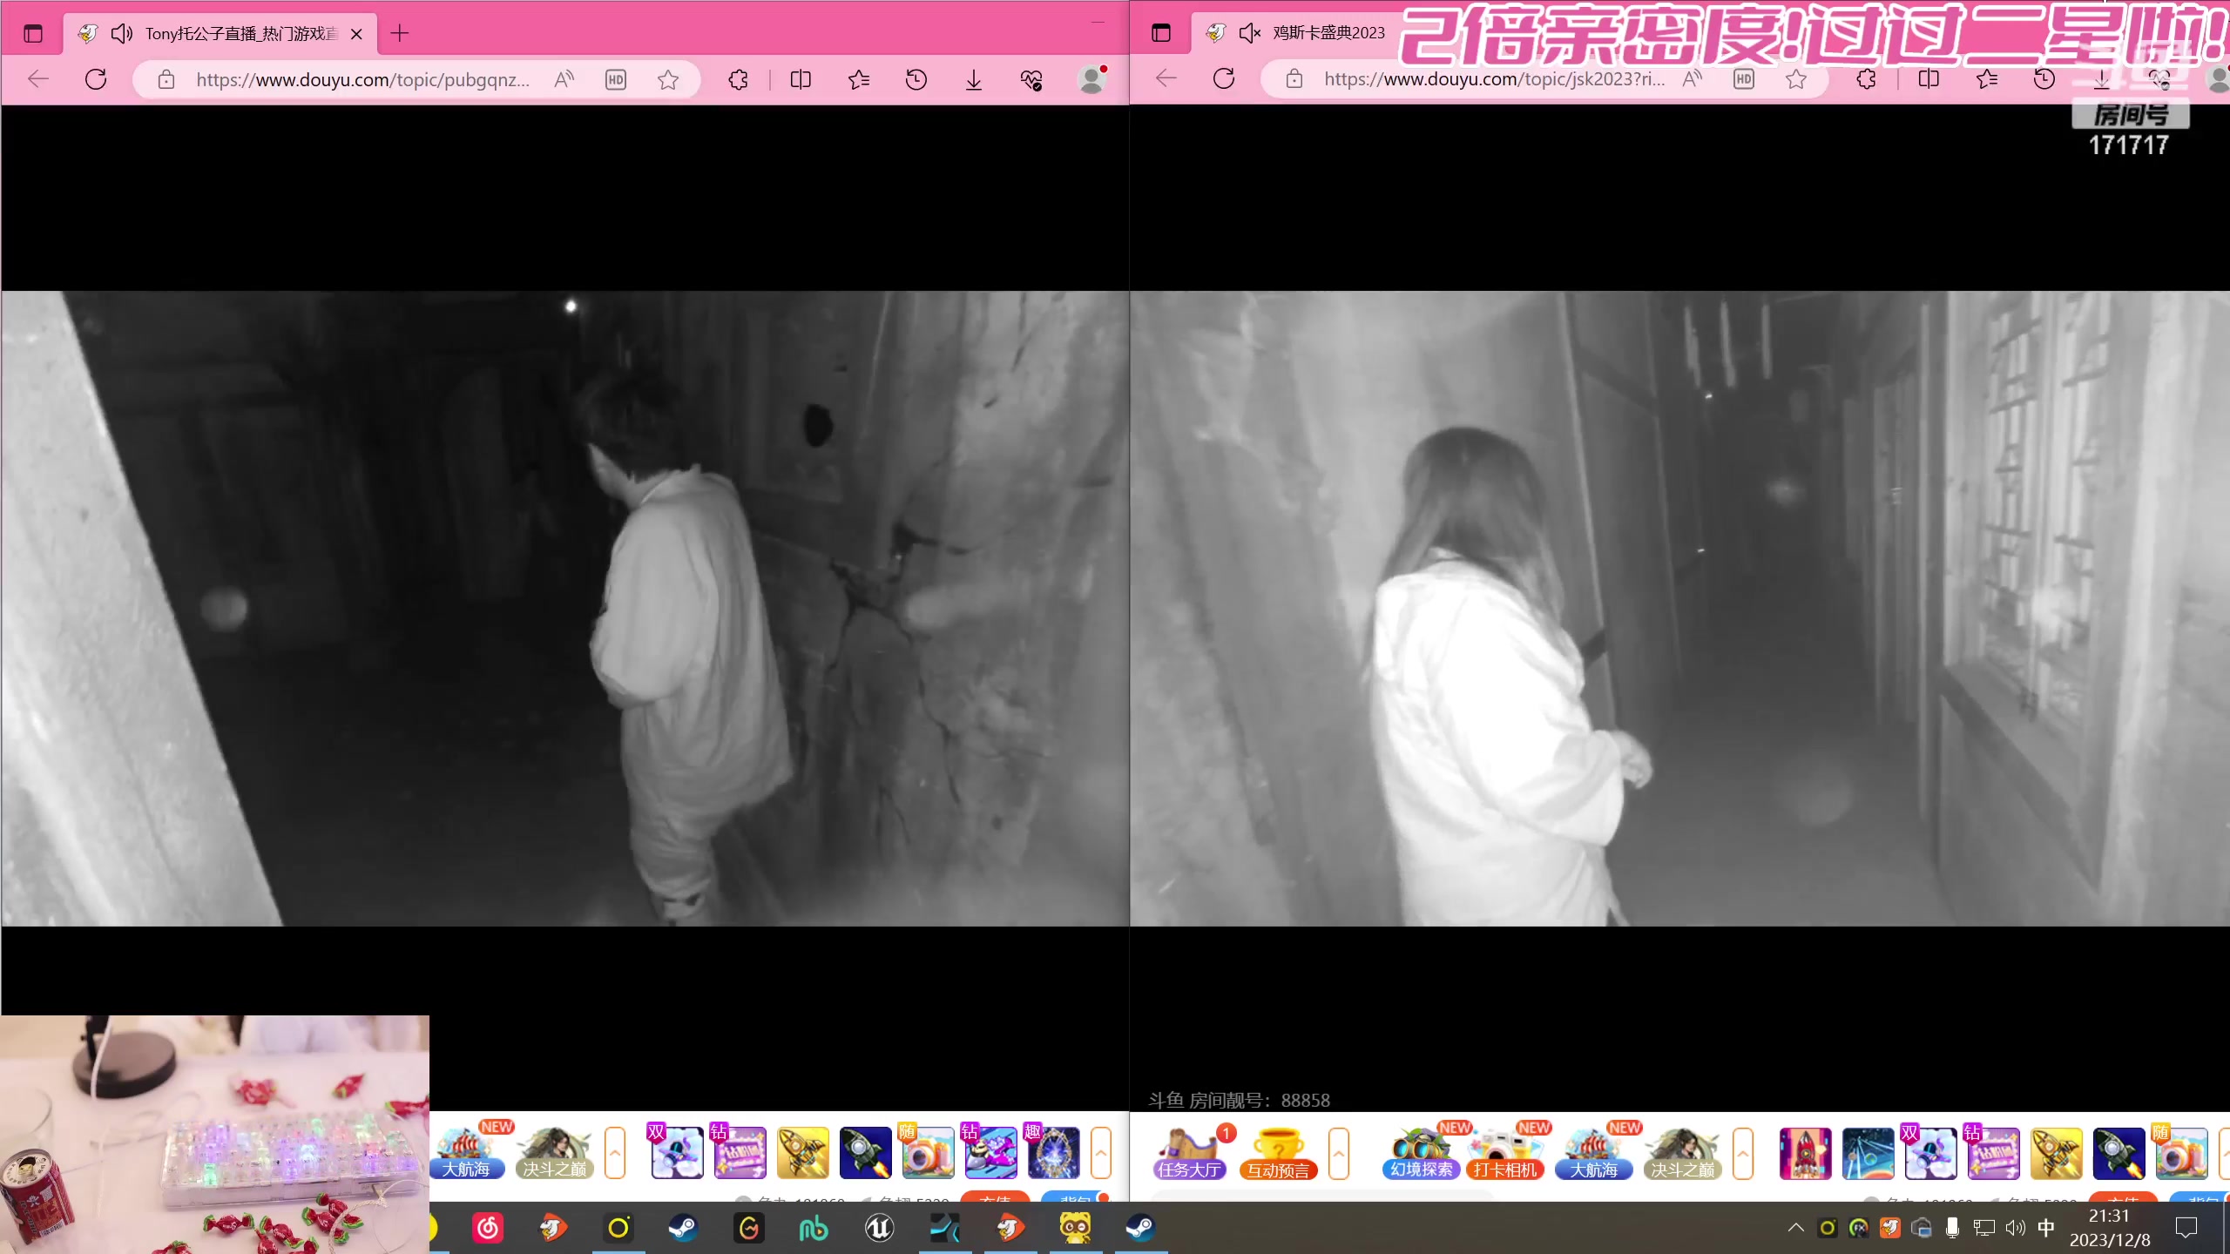Open system volume control in tray

point(2015,1228)
